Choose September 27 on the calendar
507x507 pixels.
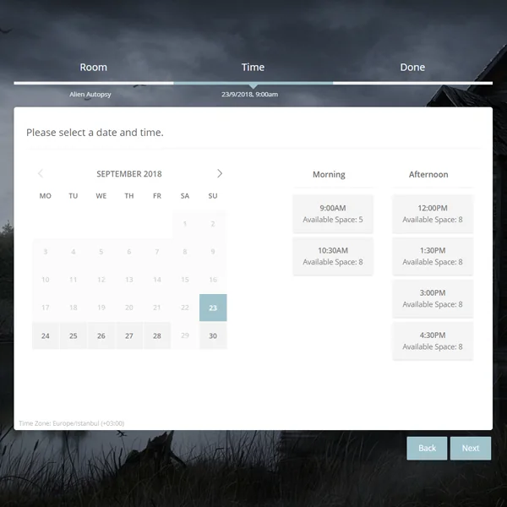pos(129,335)
